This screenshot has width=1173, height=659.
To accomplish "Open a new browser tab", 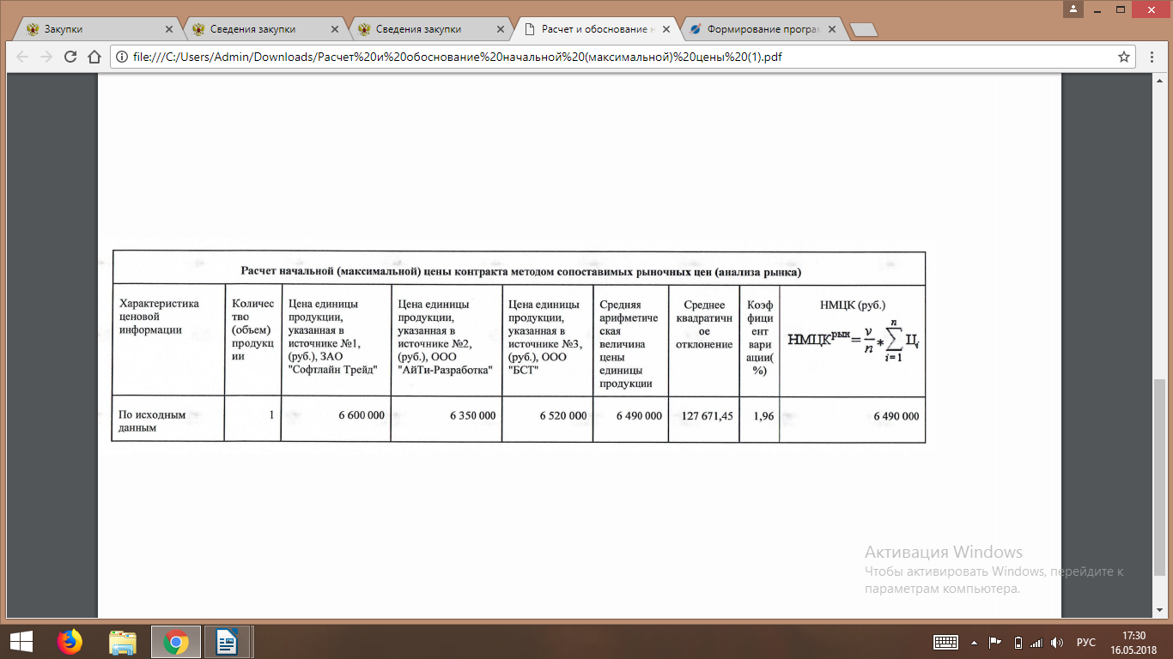I will [x=863, y=30].
